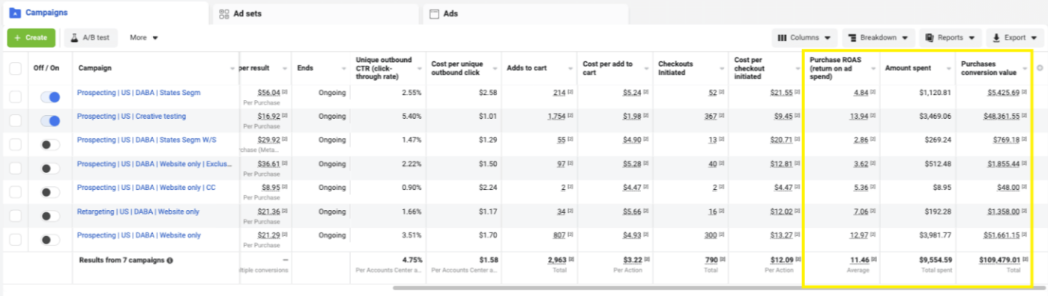Click the A/B test flask icon
Screen dimensions: 1048x296
[x=75, y=37]
